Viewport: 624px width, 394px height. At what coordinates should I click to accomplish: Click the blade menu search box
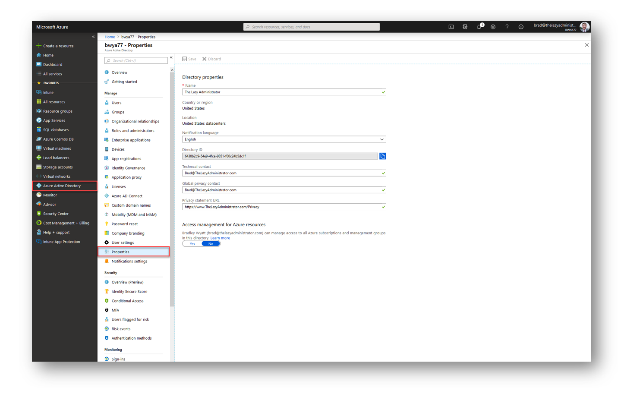click(x=136, y=60)
